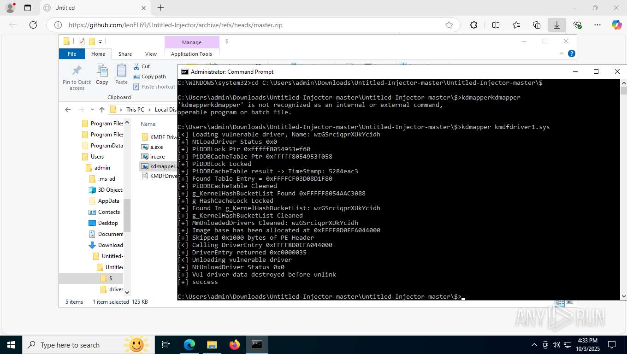Viewport: 627px width, 354px height.
Task: Expand breadcrumb arrow after This PC
Action: [x=149, y=110]
